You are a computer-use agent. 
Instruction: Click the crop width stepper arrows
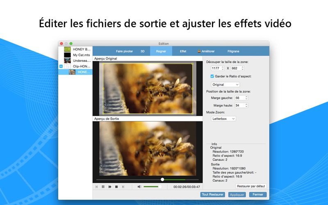click(x=223, y=68)
